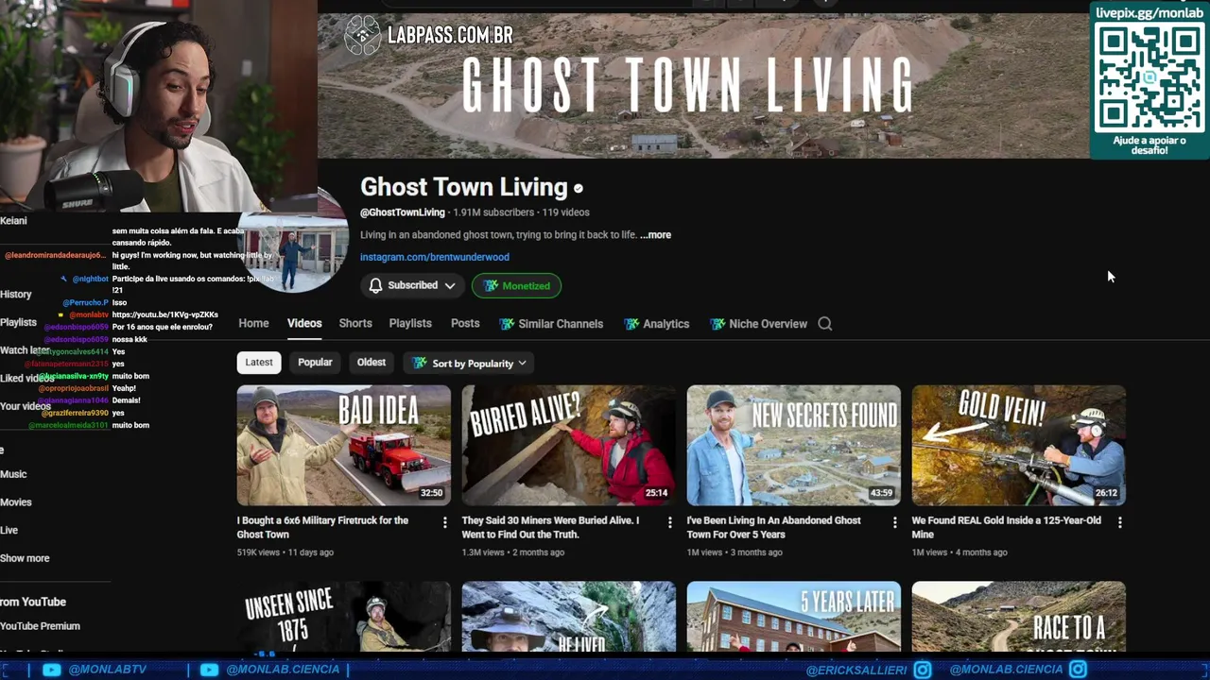Open YouTube Premium in the sidebar
This screenshot has height=680, width=1210.
(x=40, y=626)
